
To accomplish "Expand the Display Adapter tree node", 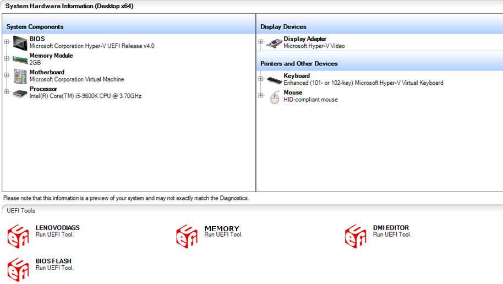I will [260, 42].
